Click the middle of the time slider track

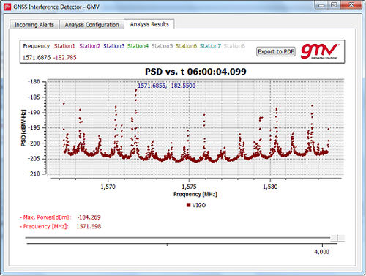point(178,238)
